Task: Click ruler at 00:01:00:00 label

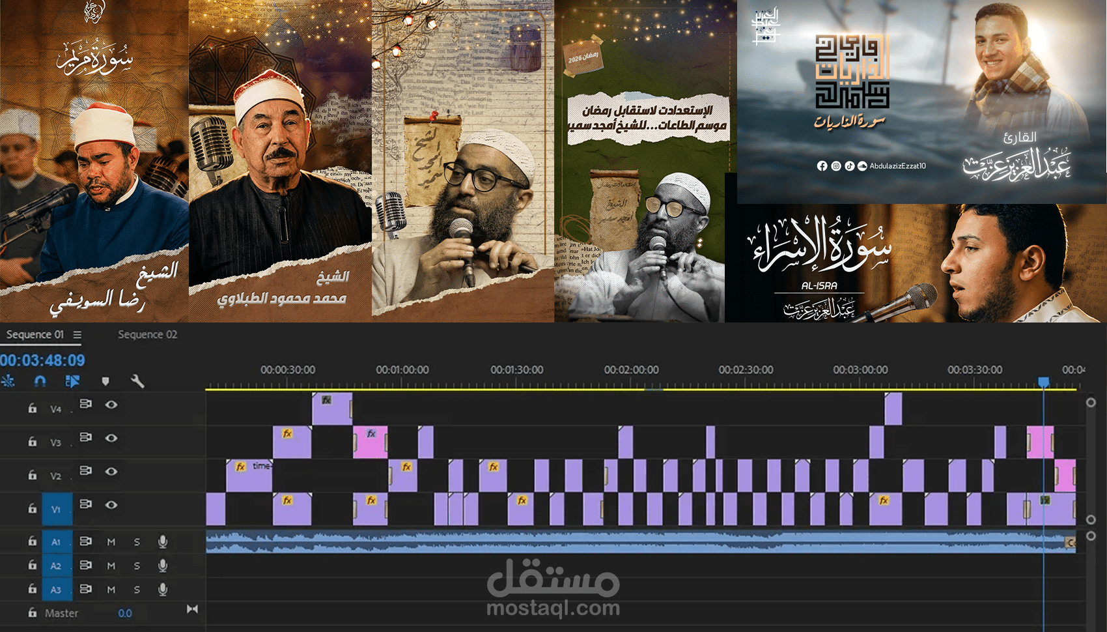Action: click(402, 369)
